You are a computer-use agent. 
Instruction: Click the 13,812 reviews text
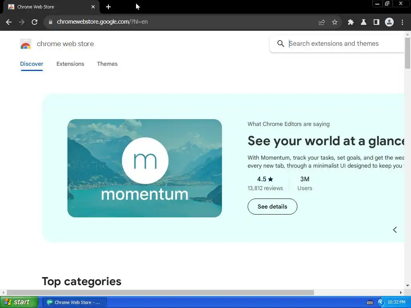coord(265,188)
